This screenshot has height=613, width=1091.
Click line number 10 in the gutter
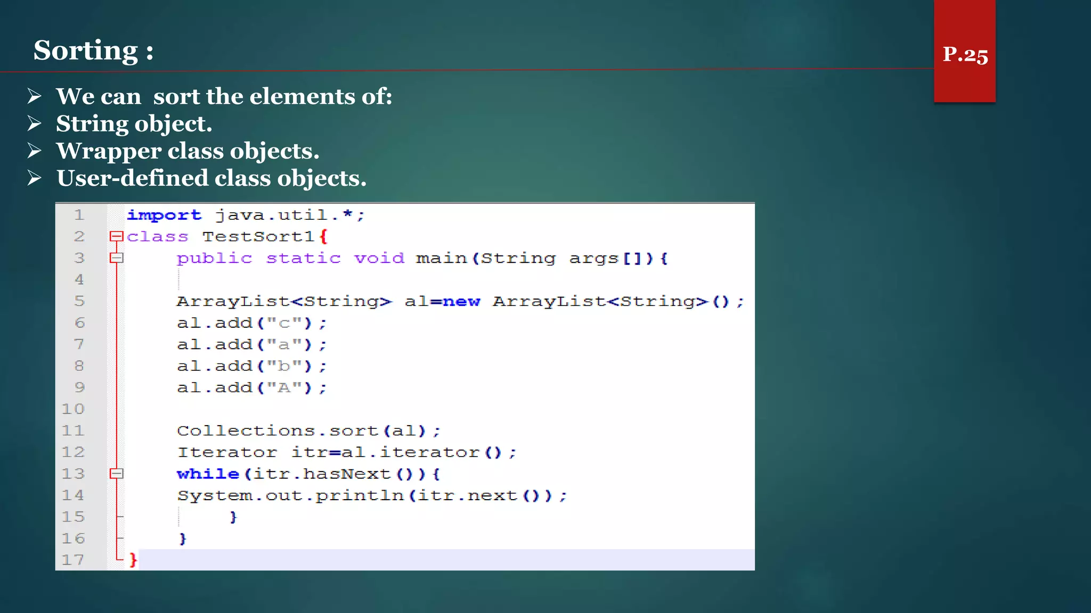click(x=73, y=409)
